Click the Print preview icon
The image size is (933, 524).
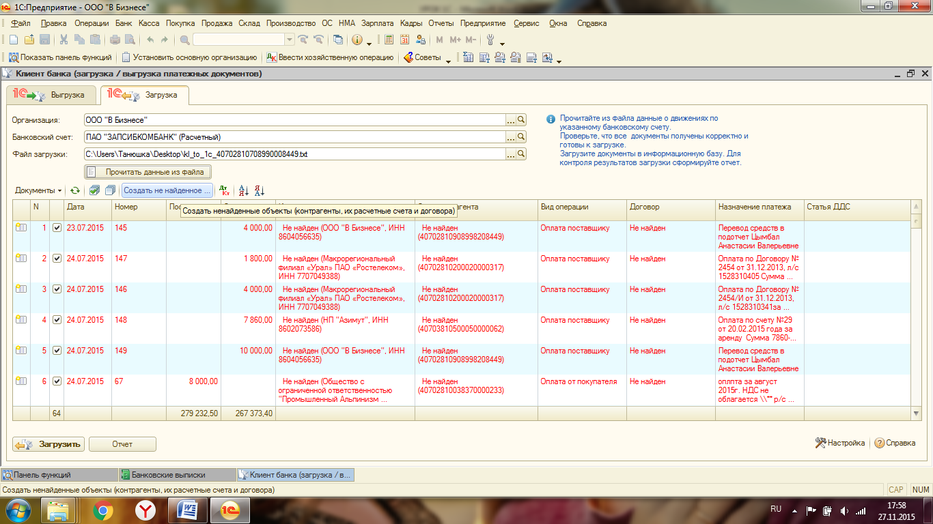(x=129, y=40)
